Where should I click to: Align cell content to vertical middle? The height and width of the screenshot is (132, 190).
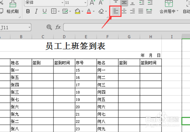124,2
